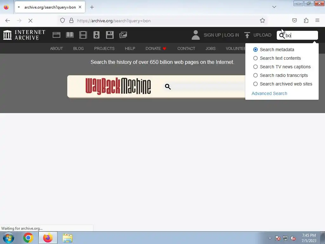Viewport: 325px width, 244px height.
Task: Open the Firefox extensions icon
Action: (306, 21)
